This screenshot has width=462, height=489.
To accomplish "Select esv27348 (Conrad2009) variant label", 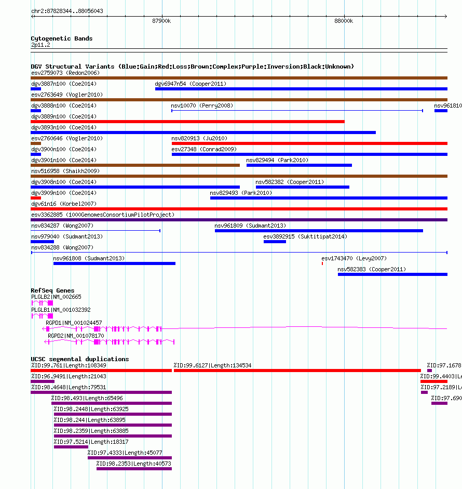I will click(x=204, y=149).
